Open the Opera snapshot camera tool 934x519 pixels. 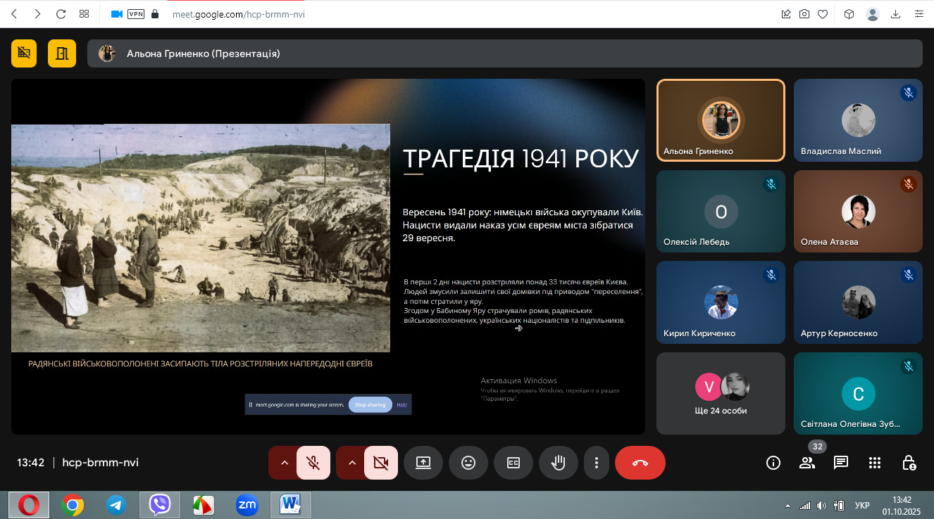(804, 14)
